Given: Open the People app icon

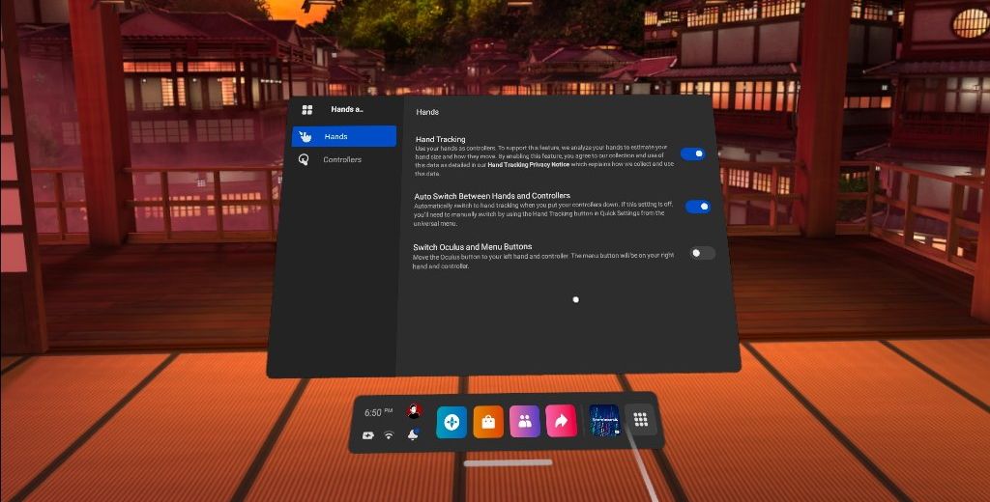Looking at the screenshot, I should (525, 421).
